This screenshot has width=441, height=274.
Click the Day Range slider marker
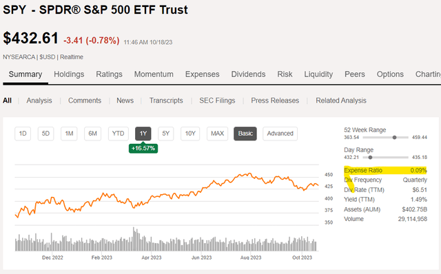[371, 158]
